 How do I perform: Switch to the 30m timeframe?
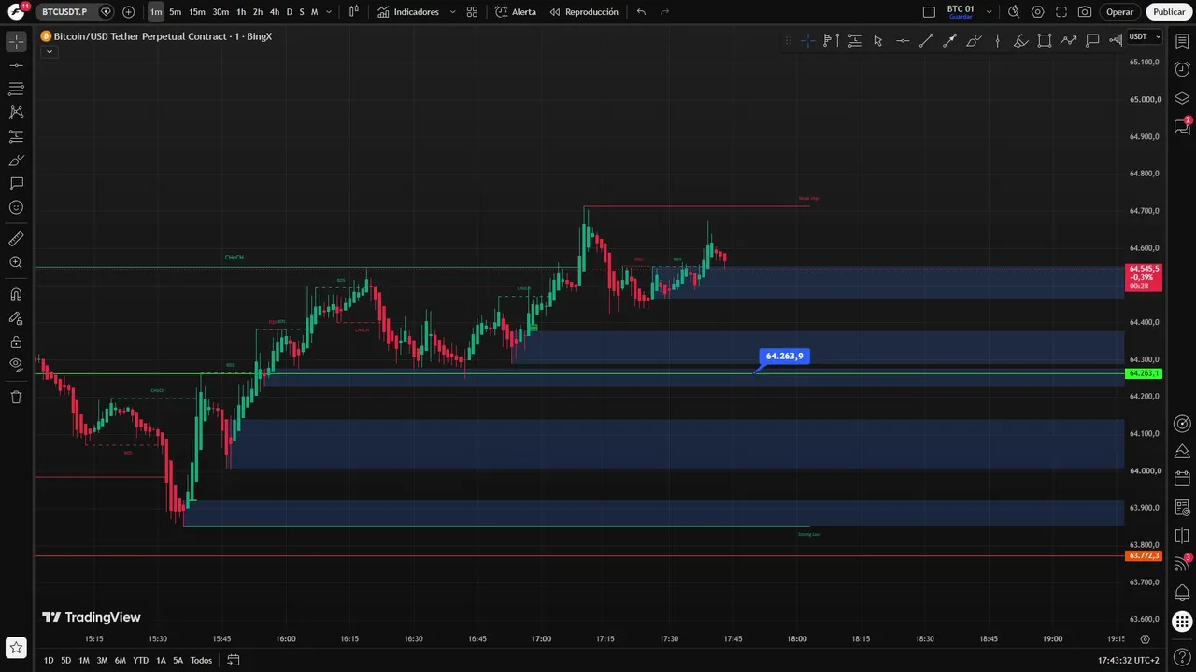(x=221, y=12)
